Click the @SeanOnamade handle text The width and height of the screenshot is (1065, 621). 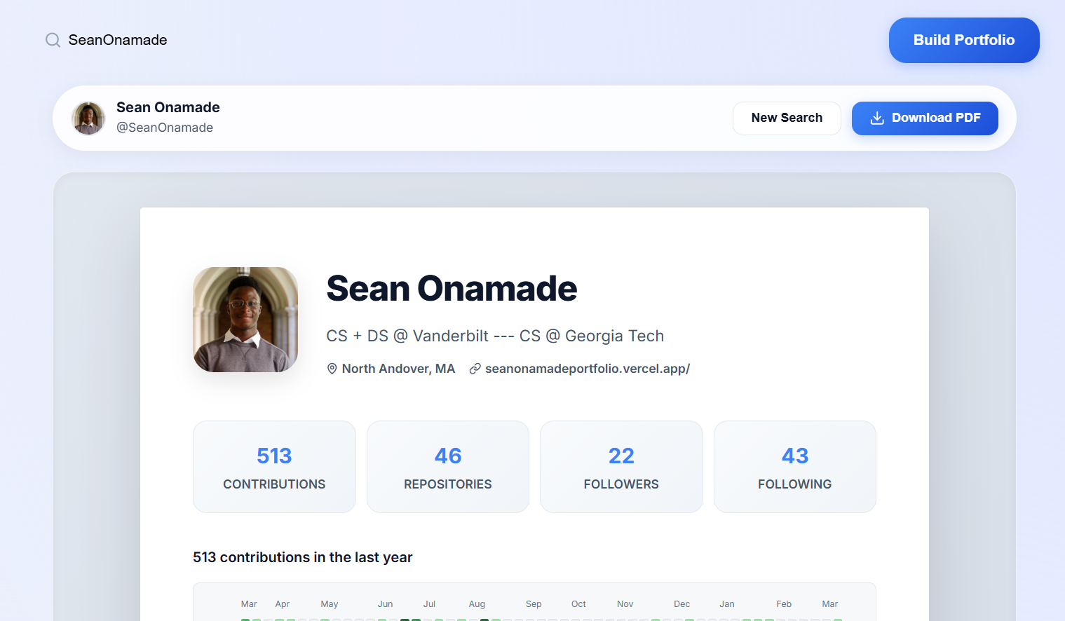165,128
